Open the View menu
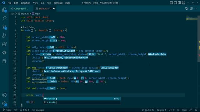 click(x=35, y=3)
